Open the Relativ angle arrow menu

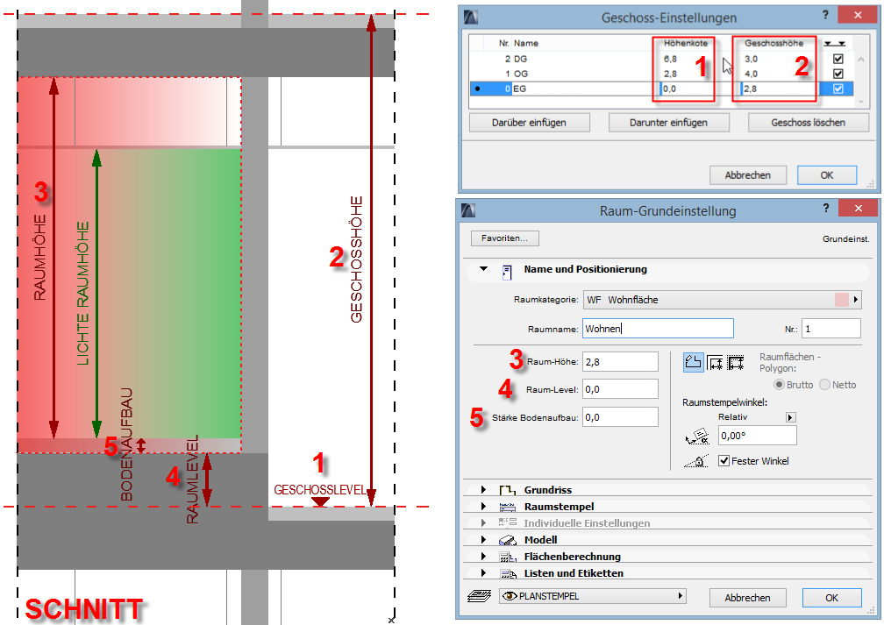click(790, 417)
